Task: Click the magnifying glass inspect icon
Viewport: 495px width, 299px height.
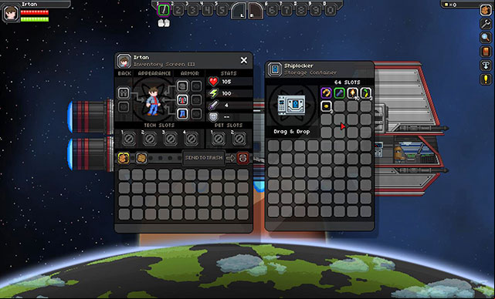Action: pos(486,38)
